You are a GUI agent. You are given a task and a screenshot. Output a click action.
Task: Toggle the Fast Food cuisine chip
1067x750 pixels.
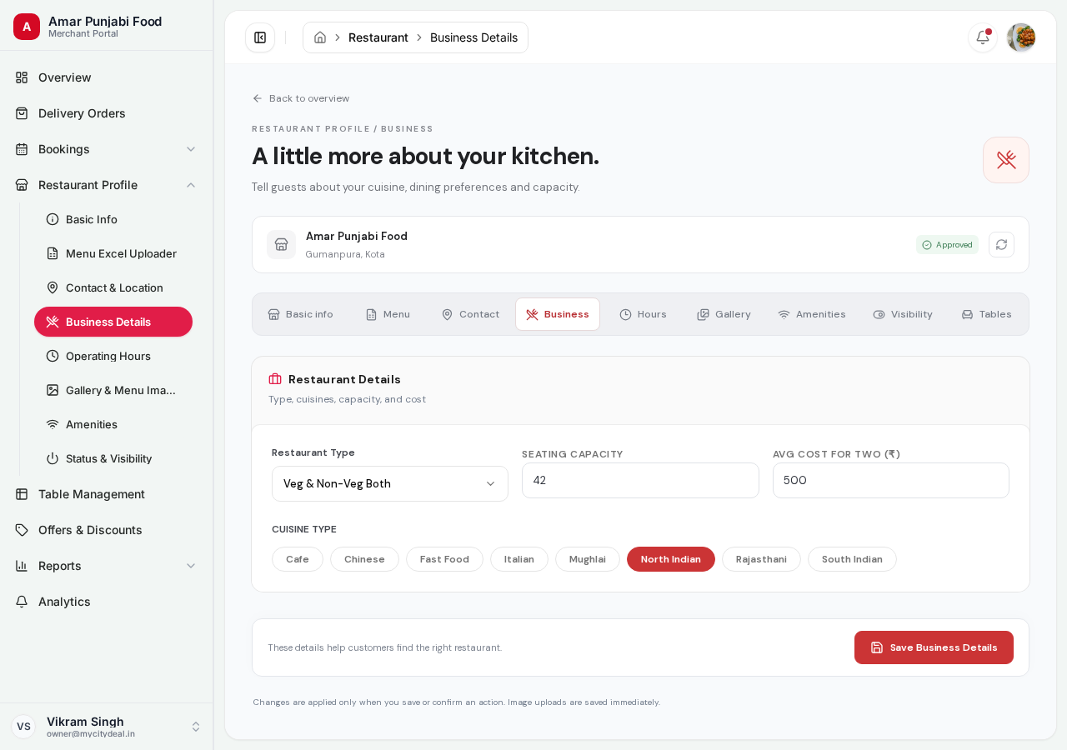pos(444,559)
